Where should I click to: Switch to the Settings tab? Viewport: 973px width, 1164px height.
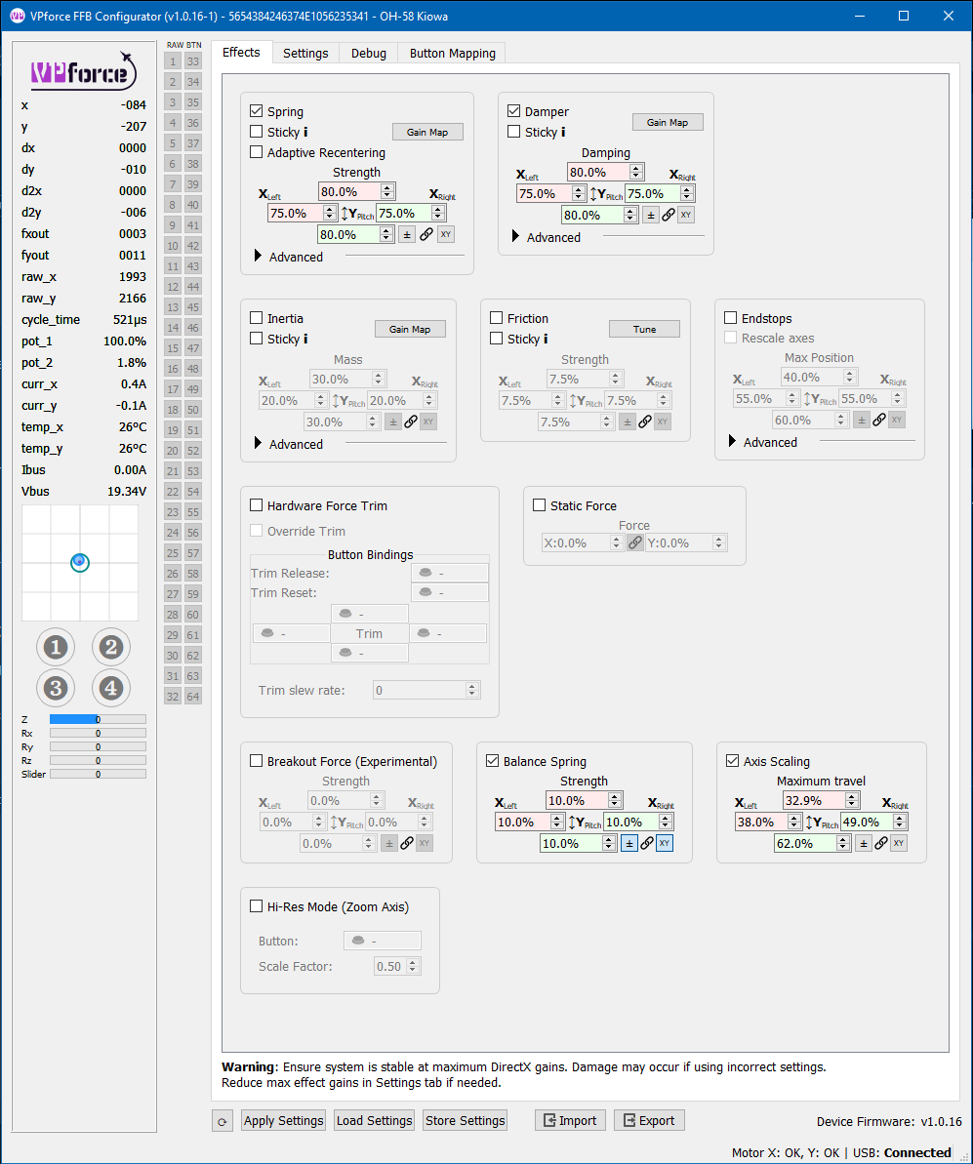point(305,54)
